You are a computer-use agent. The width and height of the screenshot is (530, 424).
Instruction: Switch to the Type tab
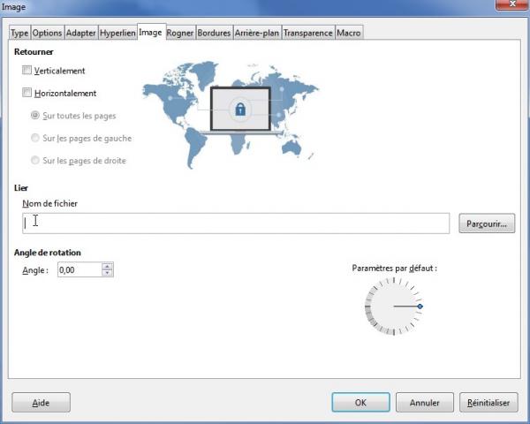click(19, 33)
